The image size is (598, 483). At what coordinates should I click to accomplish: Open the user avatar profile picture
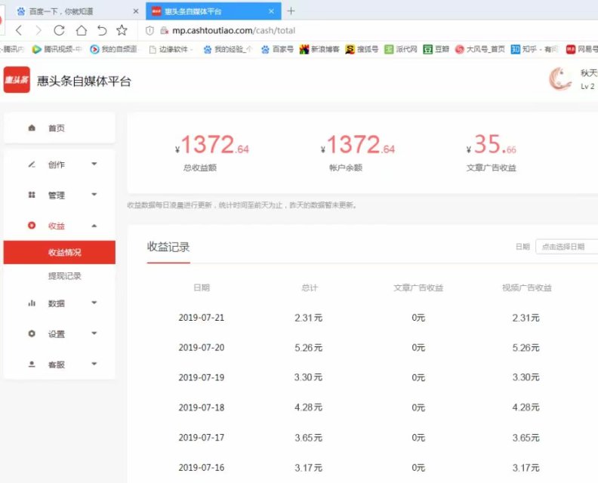click(560, 79)
